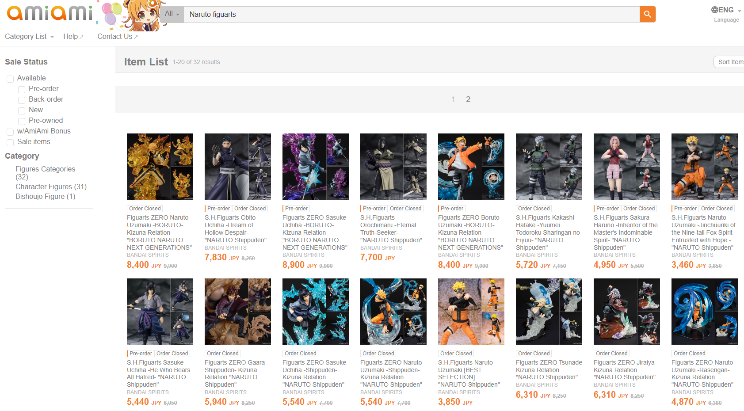Open Figuarts ZERO Jiraiya product image
744x411 pixels.
point(627,312)
